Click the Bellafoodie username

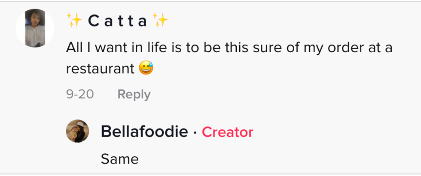click(x=144, y=132)
